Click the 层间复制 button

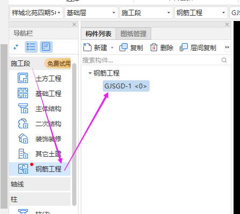pos(198,47)
